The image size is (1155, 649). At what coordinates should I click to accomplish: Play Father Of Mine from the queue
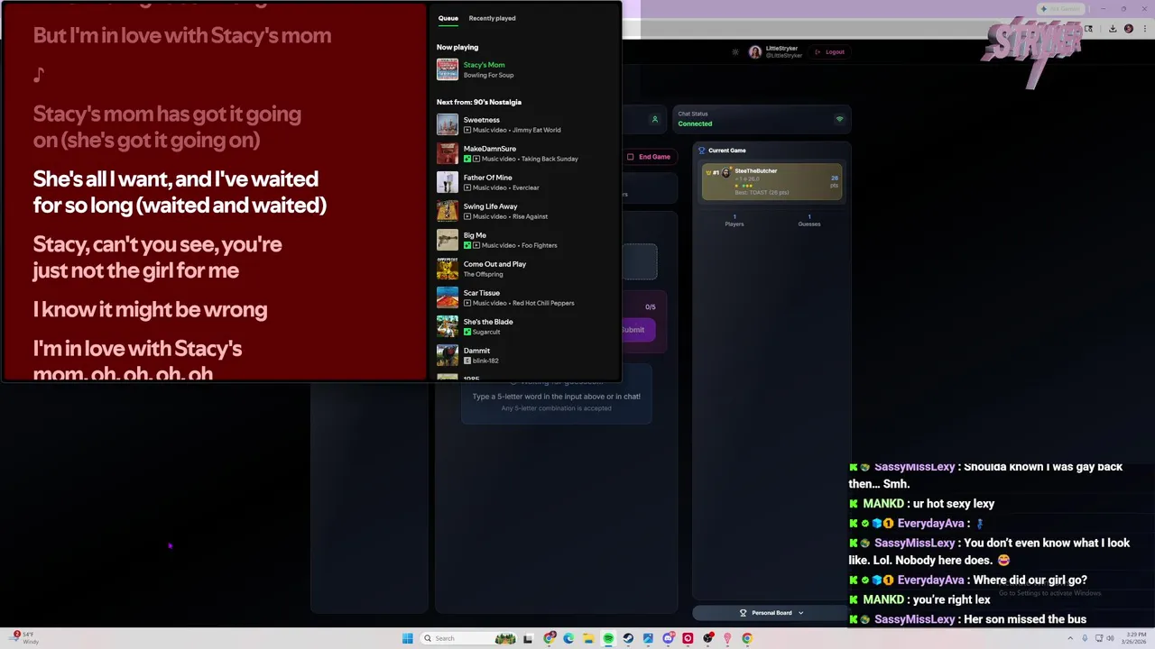(x=487, y=178)
